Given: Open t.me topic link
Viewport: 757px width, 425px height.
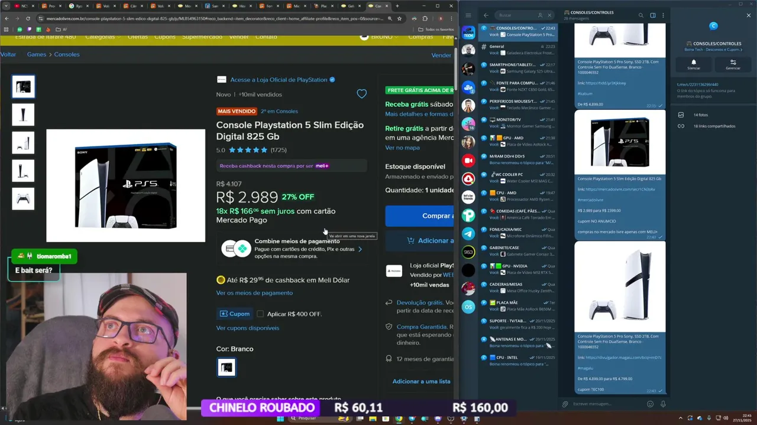Looking at the screenshot, I should pos(697,84).
